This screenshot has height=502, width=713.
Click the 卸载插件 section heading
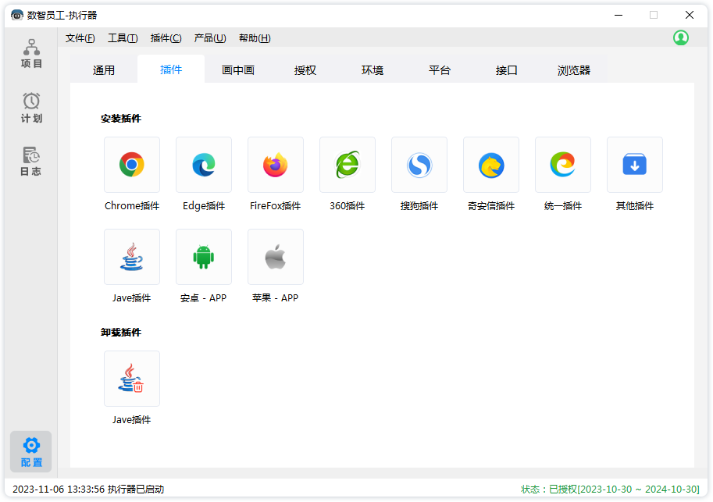click(x=121, y=333)
